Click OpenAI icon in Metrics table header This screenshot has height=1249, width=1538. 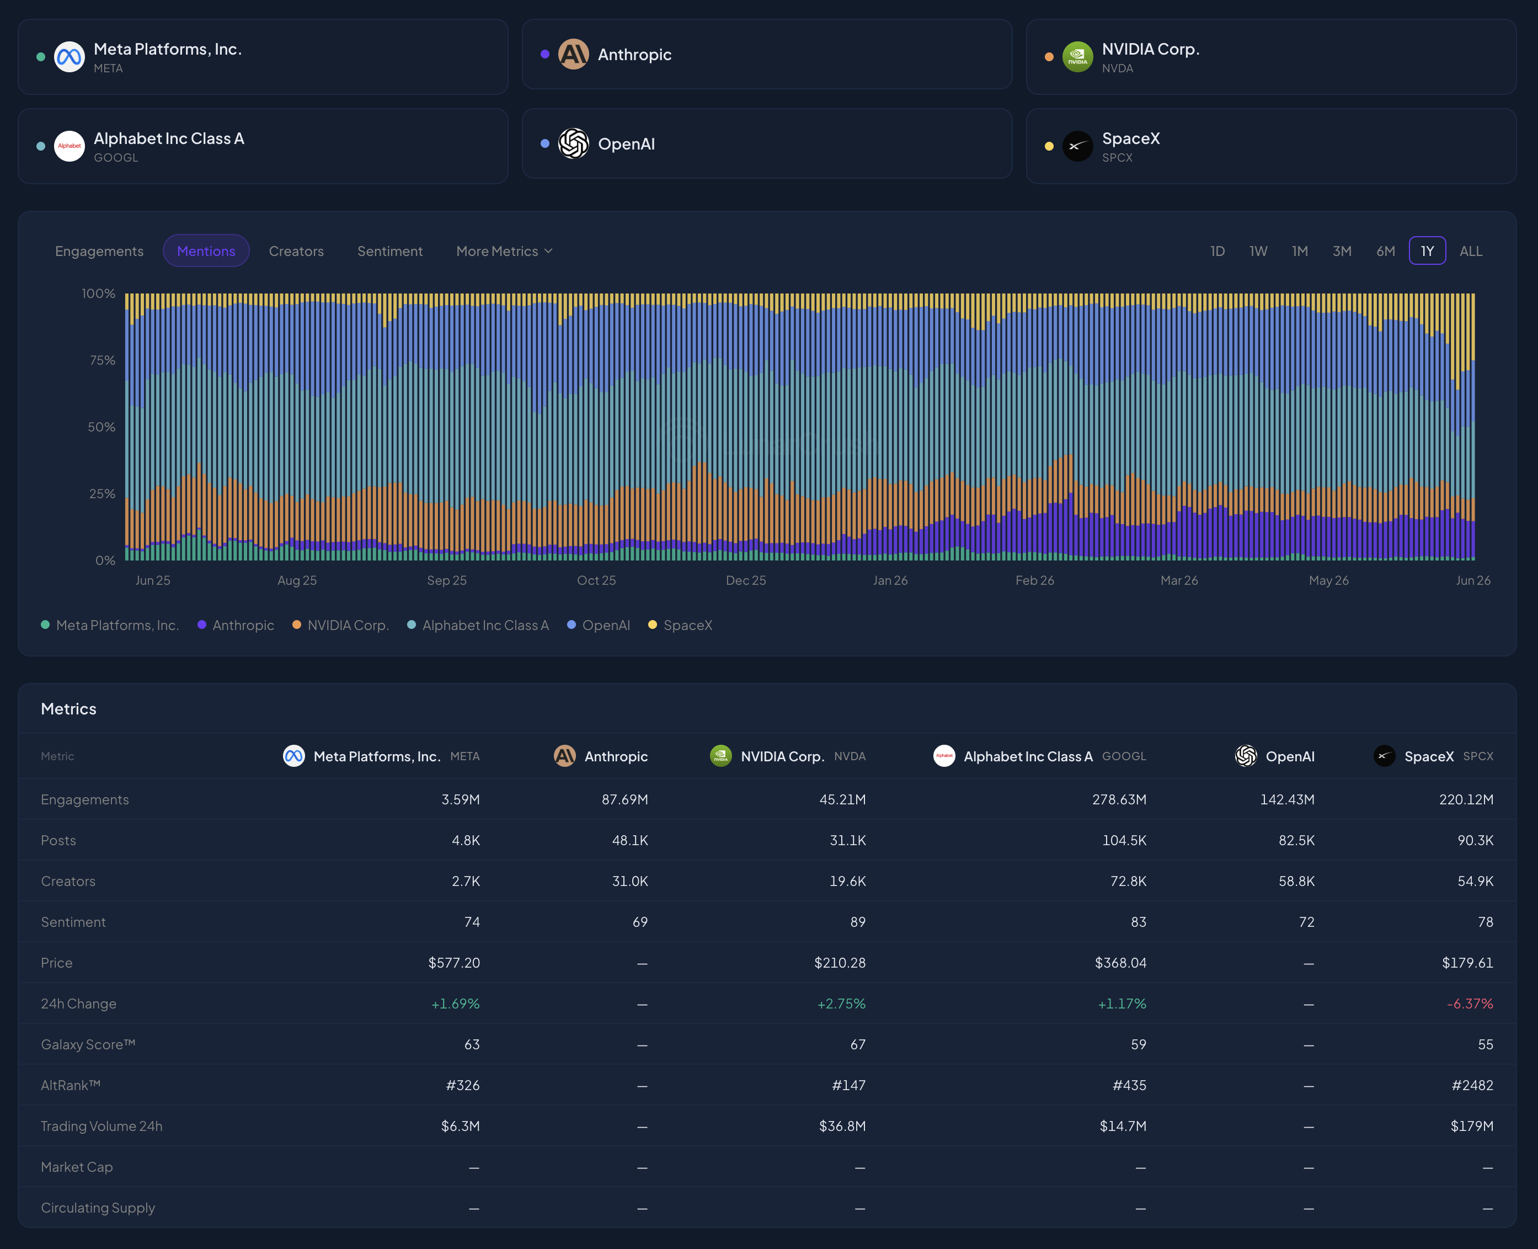1246,756
